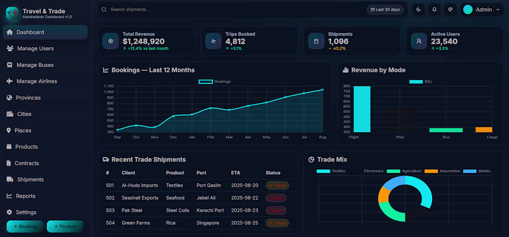Open Reports in the sidebar
The image size is (509, 237).
[x=45, y=196]
